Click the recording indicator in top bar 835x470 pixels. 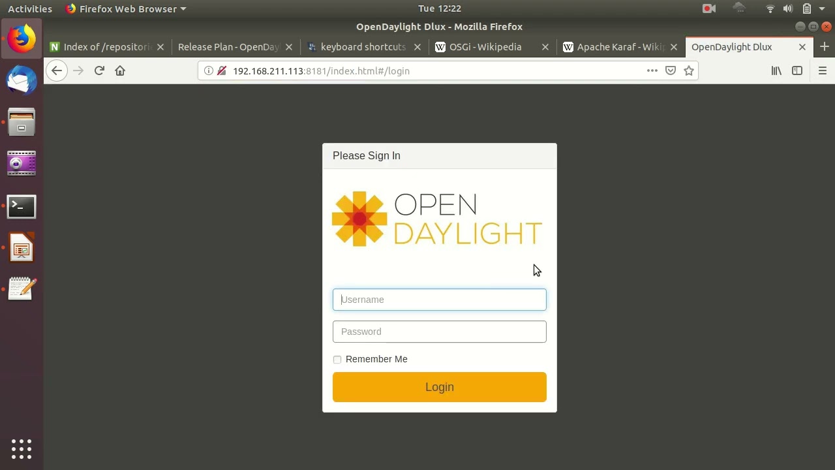[x=709, y=8]
